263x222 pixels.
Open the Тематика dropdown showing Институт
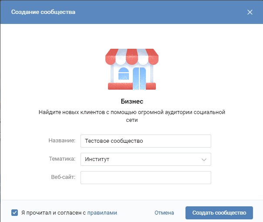(146, 159)
